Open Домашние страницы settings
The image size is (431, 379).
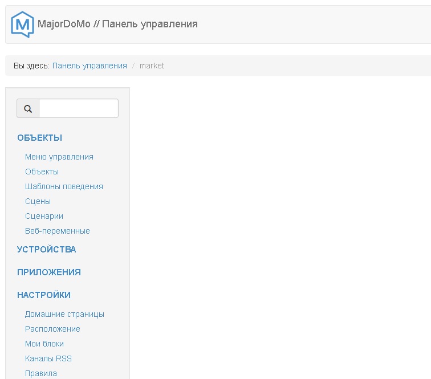pos(64,314)
